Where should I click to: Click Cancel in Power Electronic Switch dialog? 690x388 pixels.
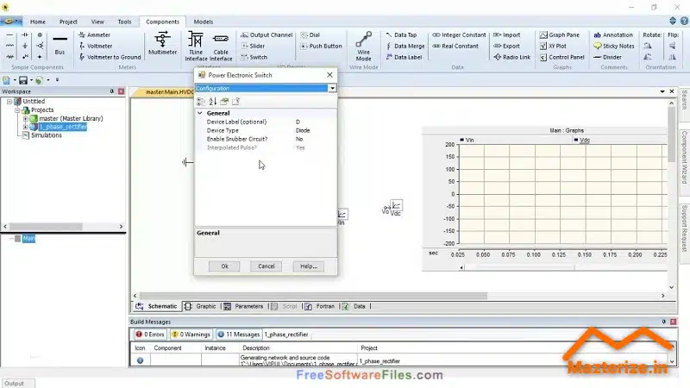coord(267,266)
